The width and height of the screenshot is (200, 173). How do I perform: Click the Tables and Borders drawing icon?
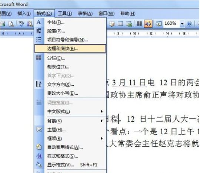(112, 24)
